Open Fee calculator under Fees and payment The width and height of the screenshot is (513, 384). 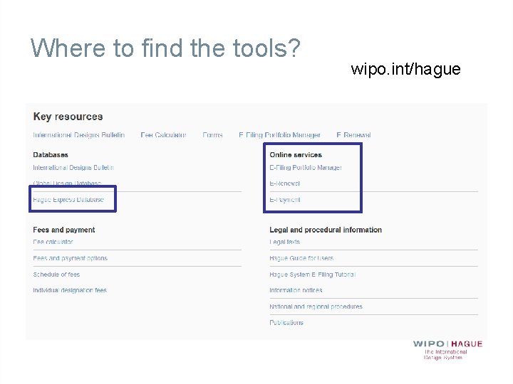tap(53, 242)
